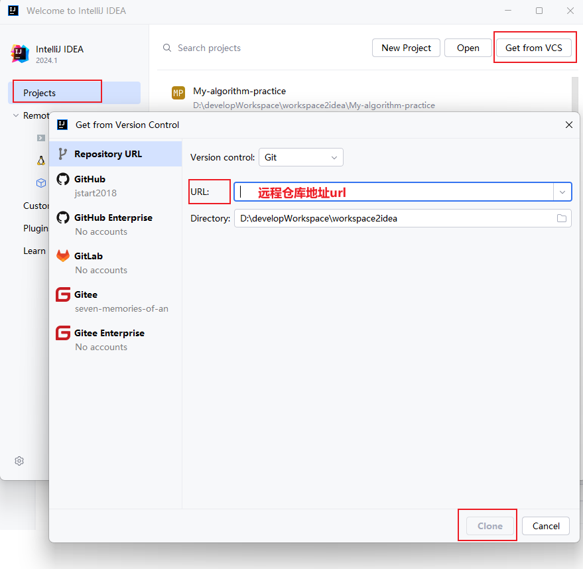Click the Clone button
The image size is (583, 569).
click(489, 526)
